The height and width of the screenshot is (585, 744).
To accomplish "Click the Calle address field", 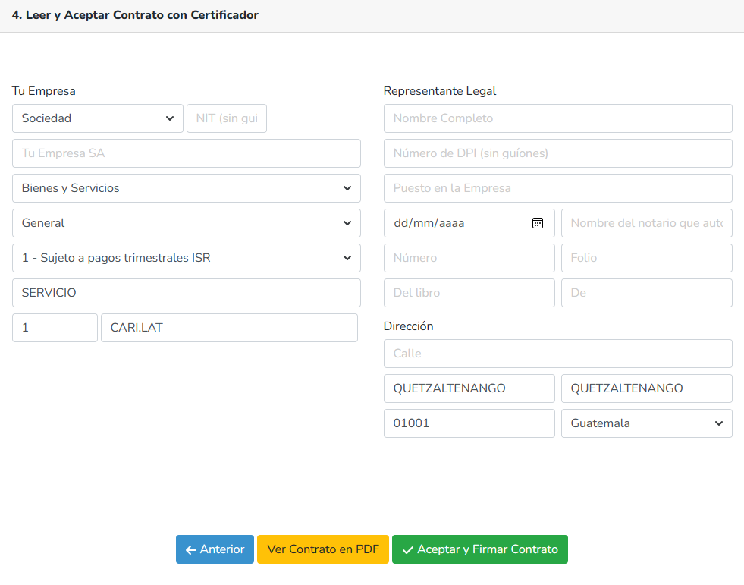I will point(557,354).
